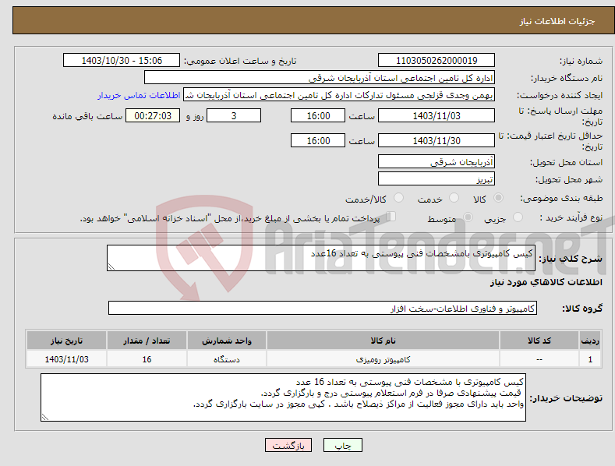
Task: Select the جزیی purchase type radio
Action: 518,217
